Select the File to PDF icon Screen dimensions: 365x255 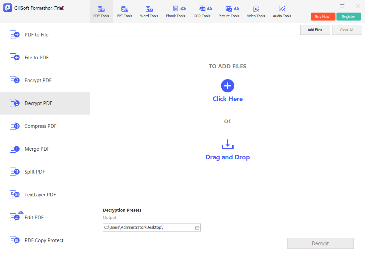click(15, 57)
